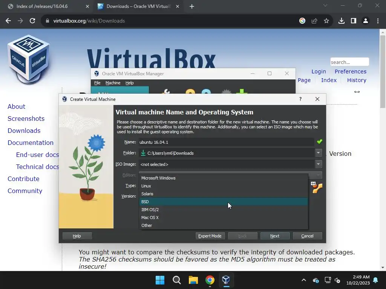Choose Other from the Type list

coord(224,225)
